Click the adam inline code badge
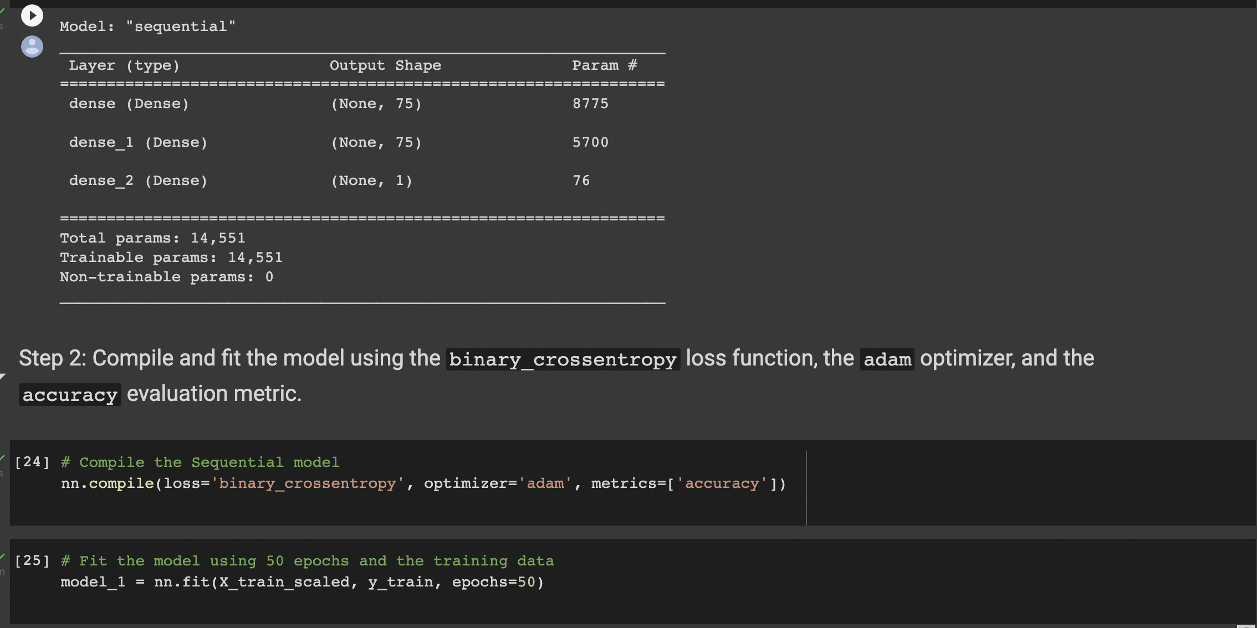The width and height of the screenshot is (1257, 628). pyautogui.click(x=886, y=359)
